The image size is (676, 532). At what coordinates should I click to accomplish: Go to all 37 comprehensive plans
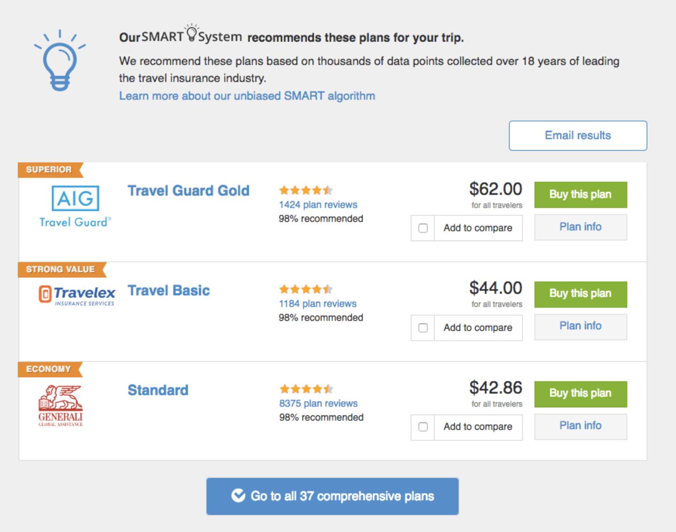point(332,496)
